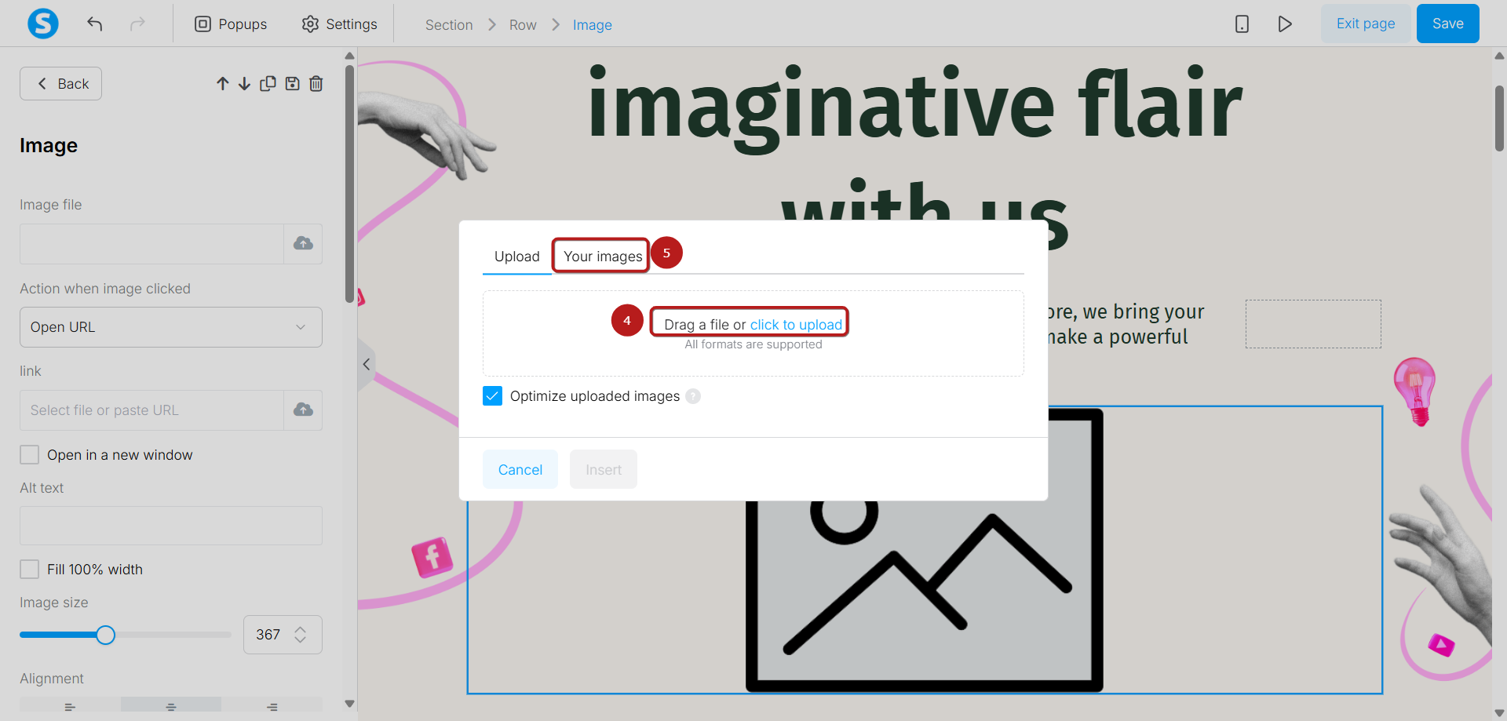This screenshot has width=1507, height=721.
Task: Open the page Settings
Action: (339, 24)
